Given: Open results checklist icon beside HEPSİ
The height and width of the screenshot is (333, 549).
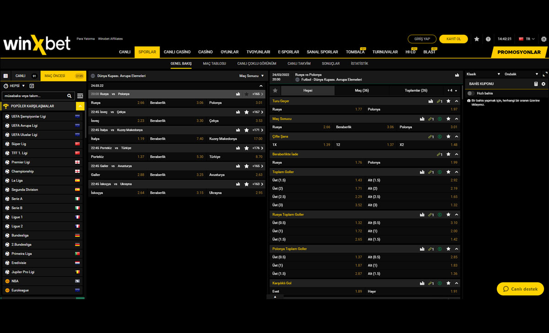Looking at the screenshot, I should click(32, 86).
